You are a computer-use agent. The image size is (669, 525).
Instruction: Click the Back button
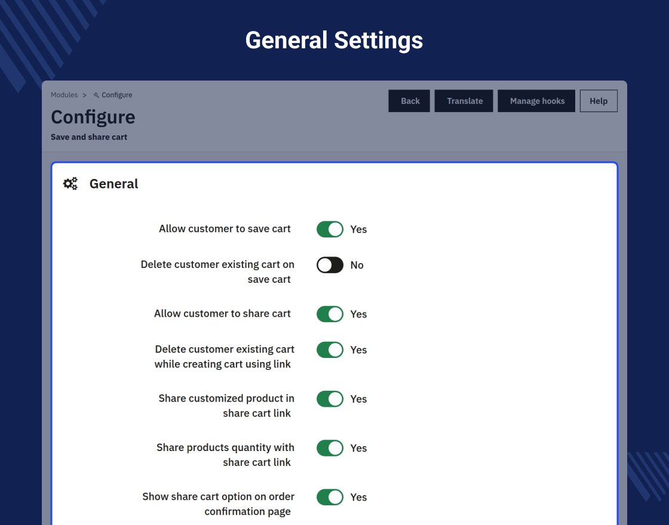[409, 101]
